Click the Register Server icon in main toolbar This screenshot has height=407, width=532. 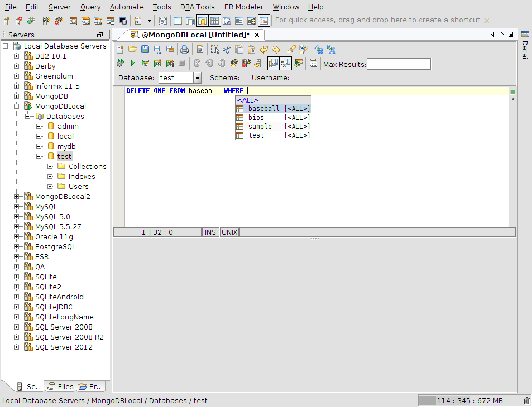coord(7,21)
